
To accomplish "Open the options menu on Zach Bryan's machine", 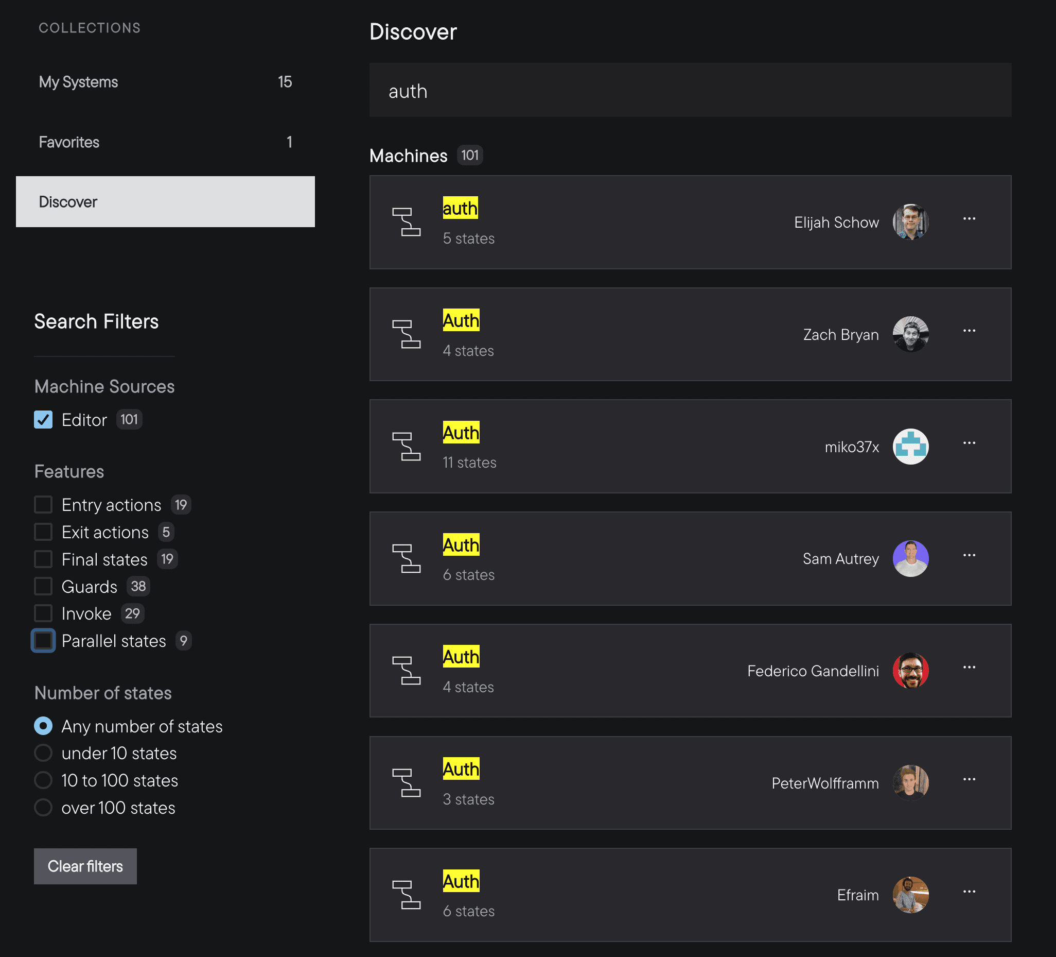I will tap(970, 330).
